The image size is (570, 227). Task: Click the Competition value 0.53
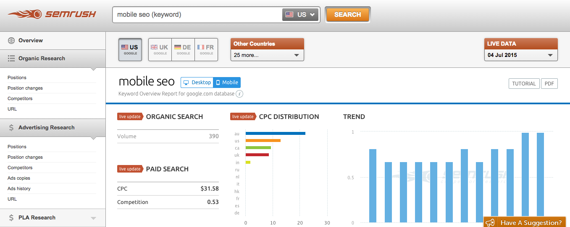[x=213, y=202]
